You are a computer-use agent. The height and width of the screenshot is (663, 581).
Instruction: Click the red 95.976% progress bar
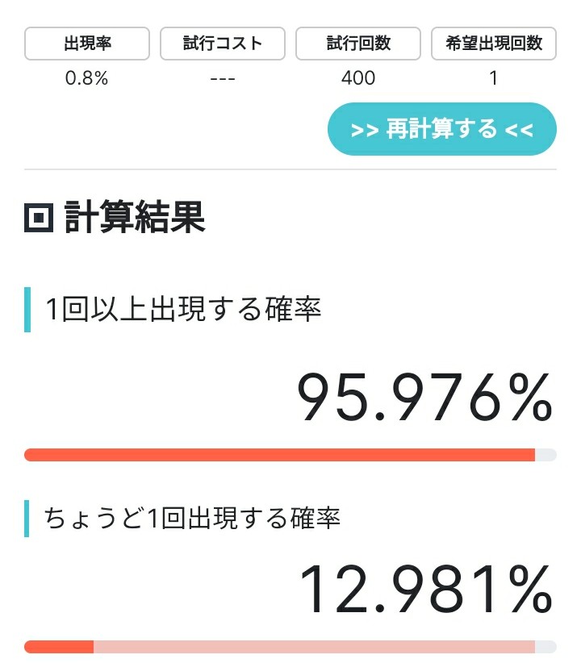click(279, 455)
